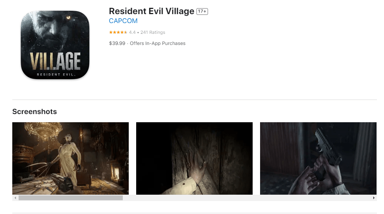This screenshot has height=214, width=384.
Task: Click the scrollbar's left arrow
Action: 15,198
